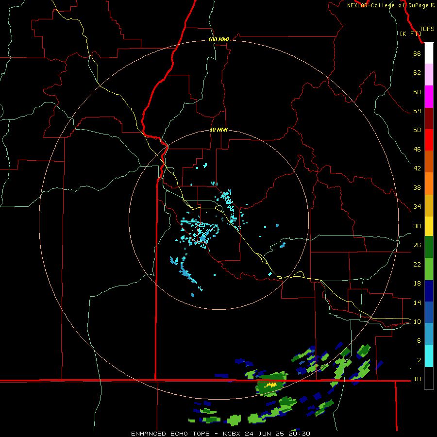Pick the white legend color segment
The image size is (437, 437).
click(x=429, y=53)
